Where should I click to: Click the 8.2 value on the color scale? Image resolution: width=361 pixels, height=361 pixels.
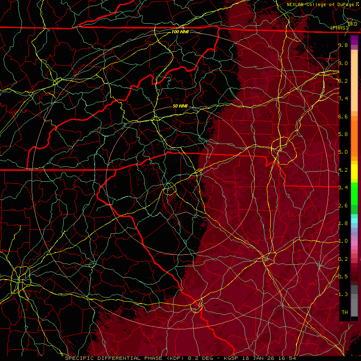coord(343,81)
